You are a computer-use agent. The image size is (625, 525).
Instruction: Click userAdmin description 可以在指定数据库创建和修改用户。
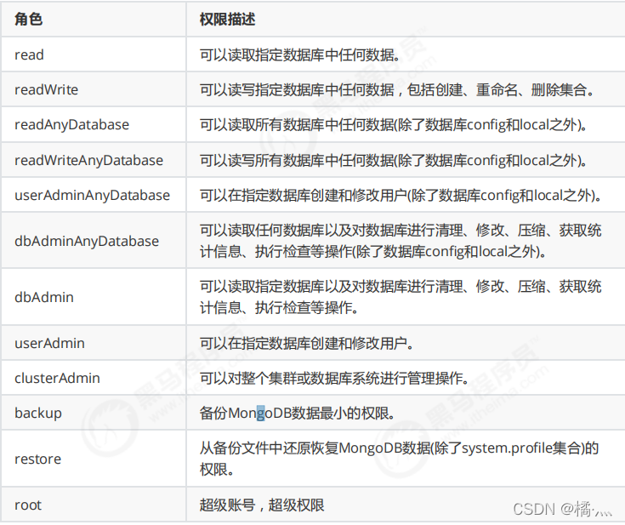pyautogui.click(x=306, y=343)
